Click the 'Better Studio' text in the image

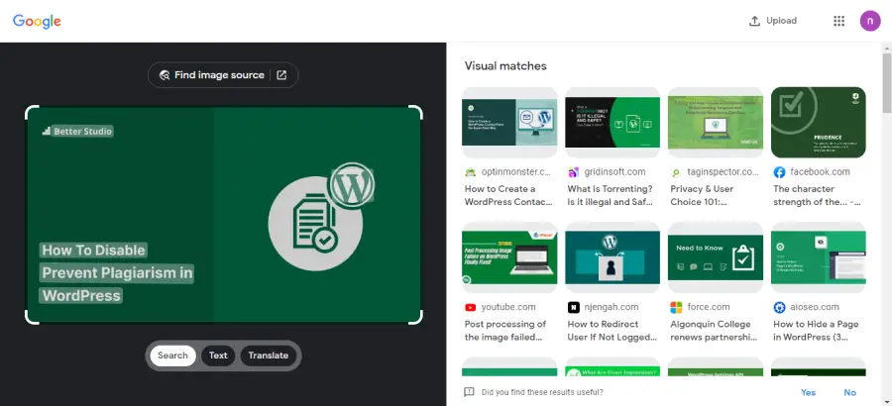[x=83, y=132]
